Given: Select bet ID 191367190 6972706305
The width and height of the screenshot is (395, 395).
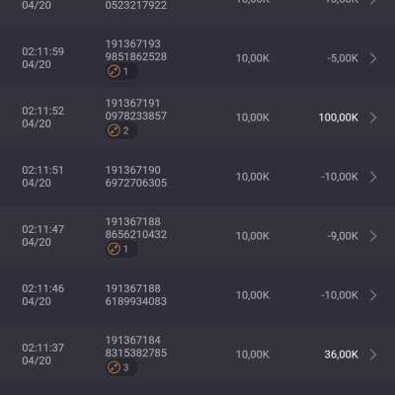Looking at the screenshot, I should click(136, 177).
